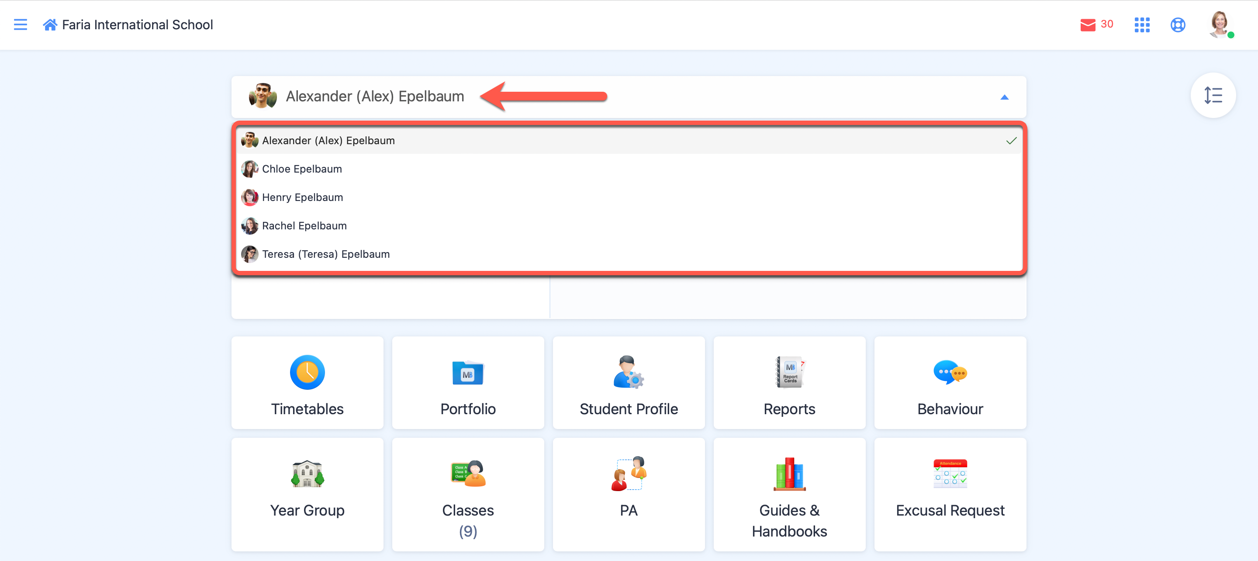
Task: Open the Portfolio folder icon
Action: (468, 373)
